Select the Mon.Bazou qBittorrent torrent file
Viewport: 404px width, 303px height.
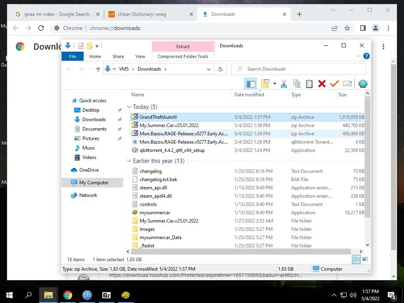247,142
